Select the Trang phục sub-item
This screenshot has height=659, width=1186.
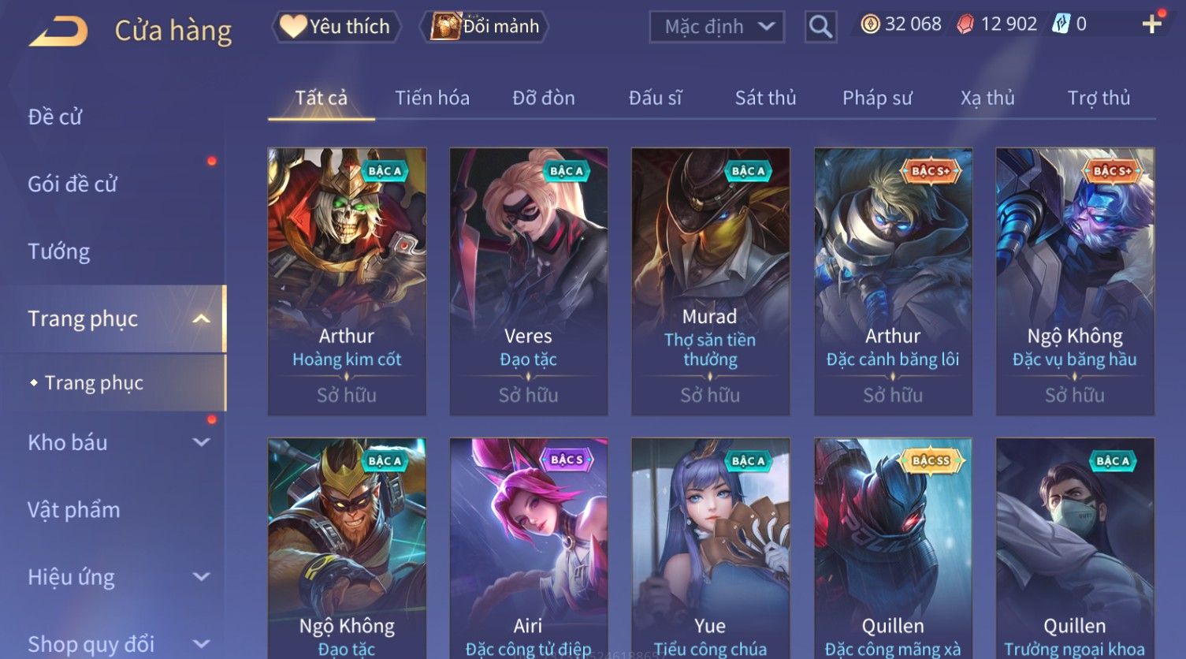(94, 383)
